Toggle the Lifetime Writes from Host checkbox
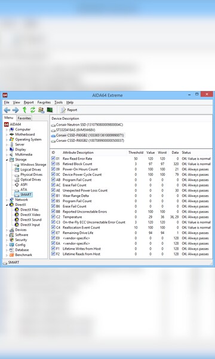The width and height of the screenshot is (215, 359). [x=53, y=248]
